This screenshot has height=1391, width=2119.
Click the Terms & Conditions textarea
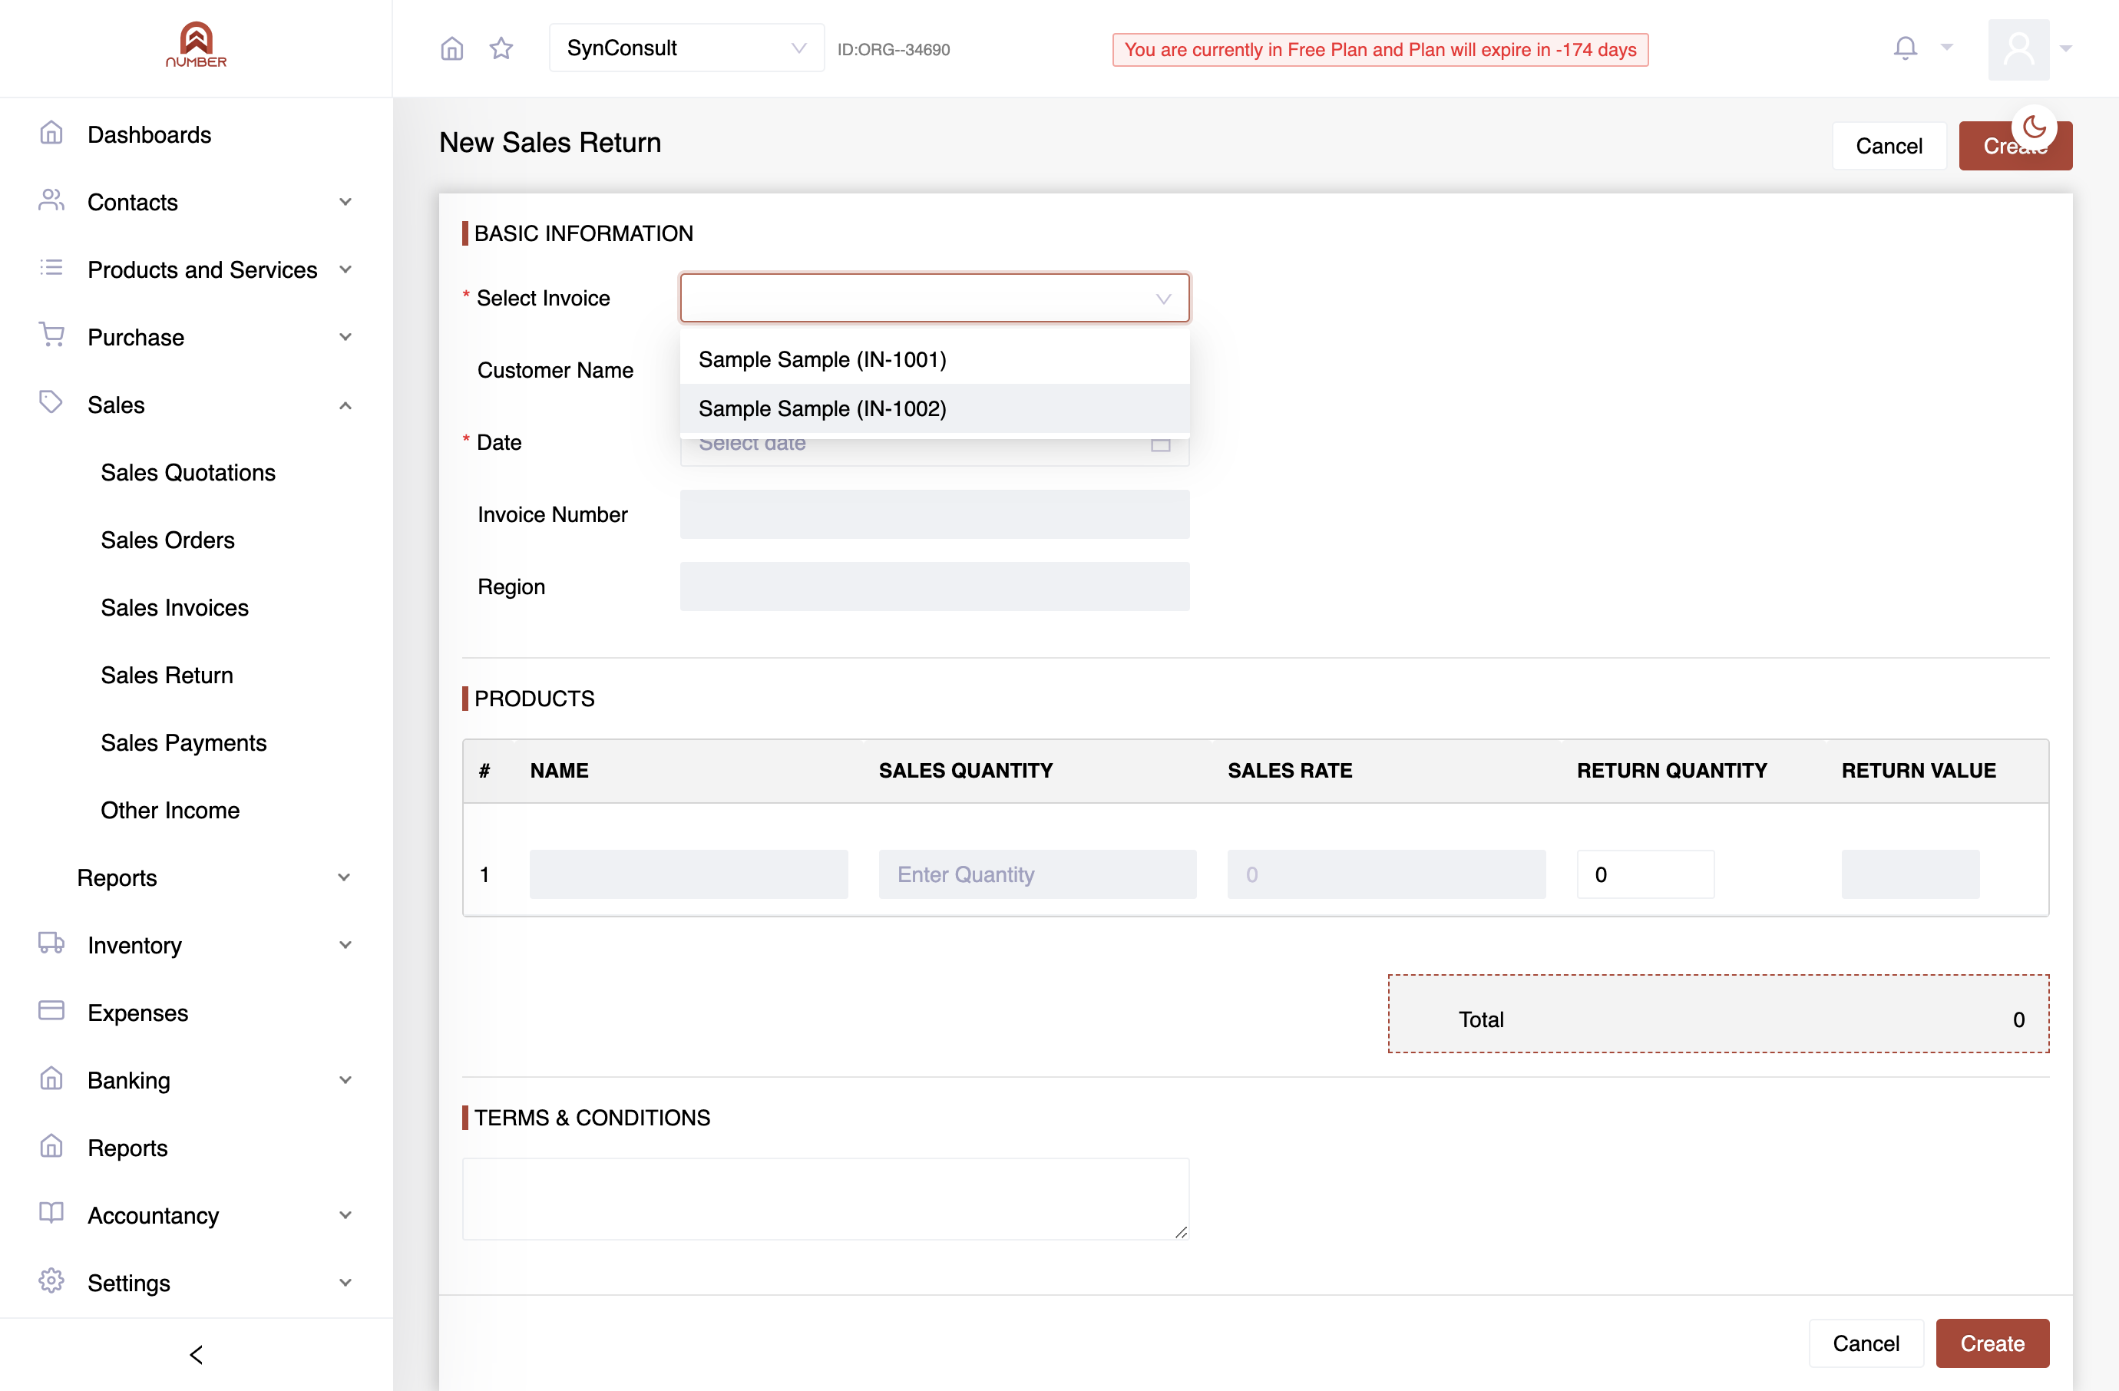tap(825, 1199)
